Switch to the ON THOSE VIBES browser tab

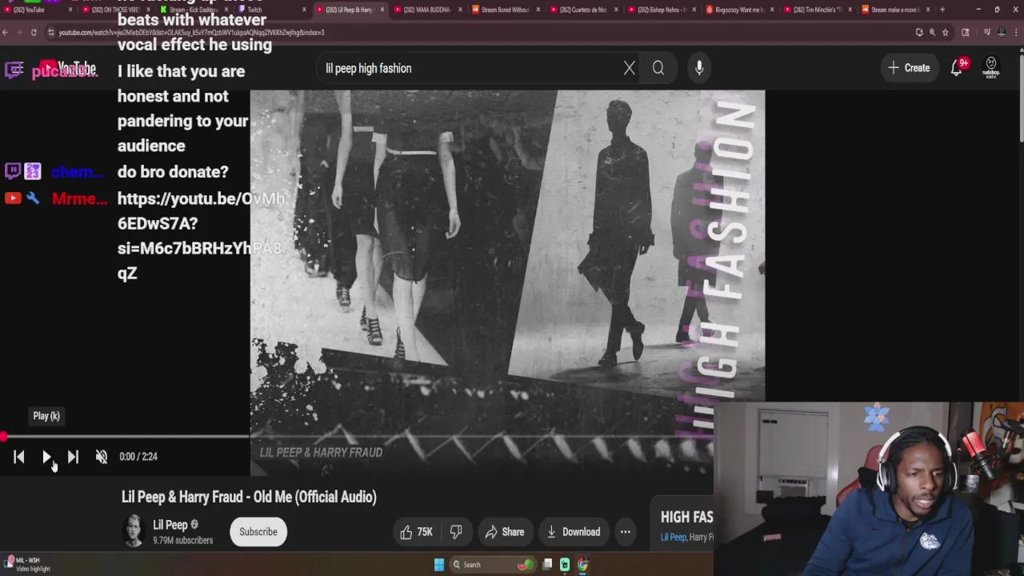pos(114,10)
